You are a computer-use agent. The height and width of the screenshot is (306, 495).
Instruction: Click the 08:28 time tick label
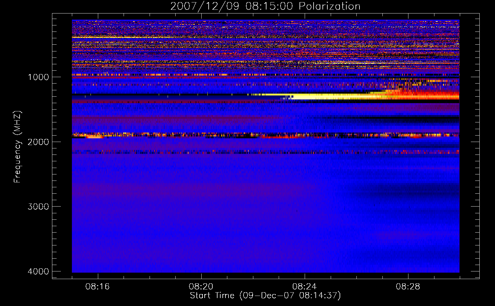[x=408, y=287]
